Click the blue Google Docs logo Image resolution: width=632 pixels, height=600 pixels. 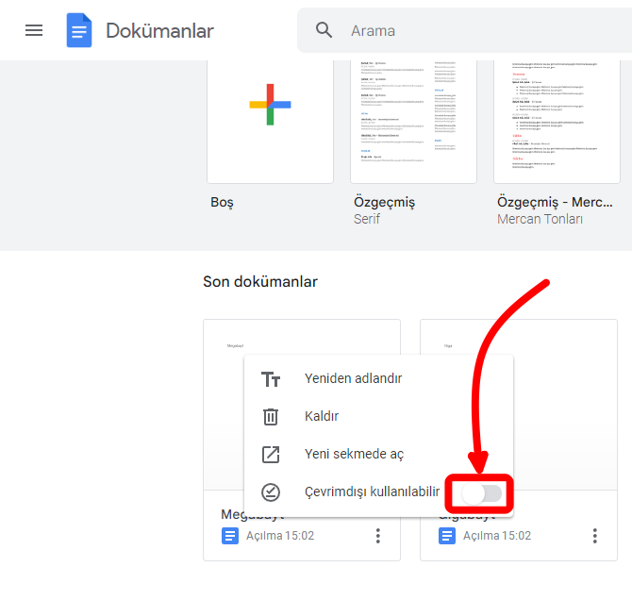pyautogui.click(x=79, y=30)
